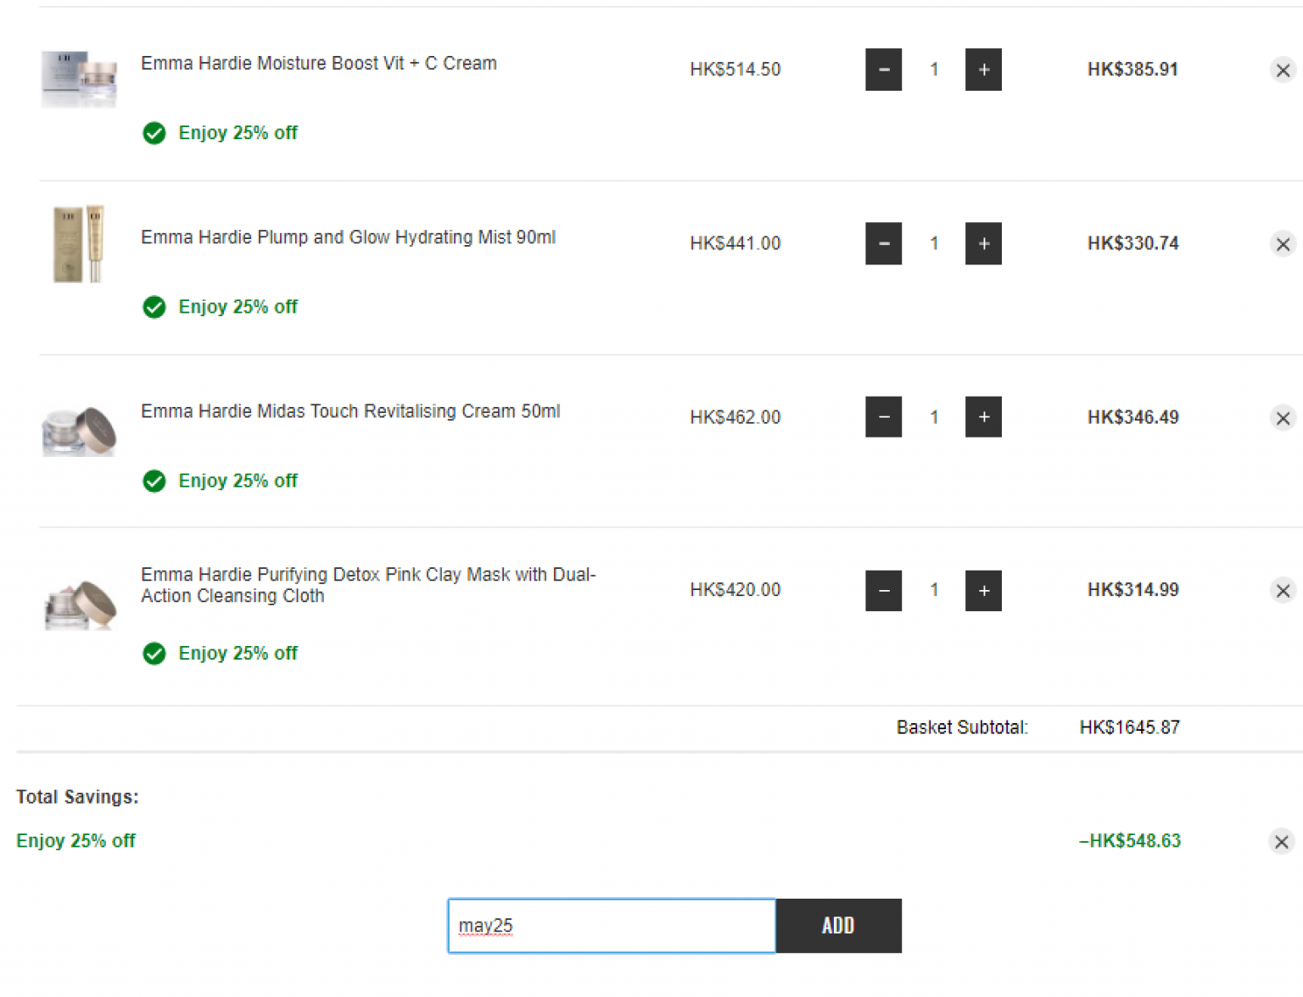Decrease quantity of Purifying Detox Pink Clay Mask
Image resolution: width=1303 pixels, height=997 pixels.
[x=883, y=590]
